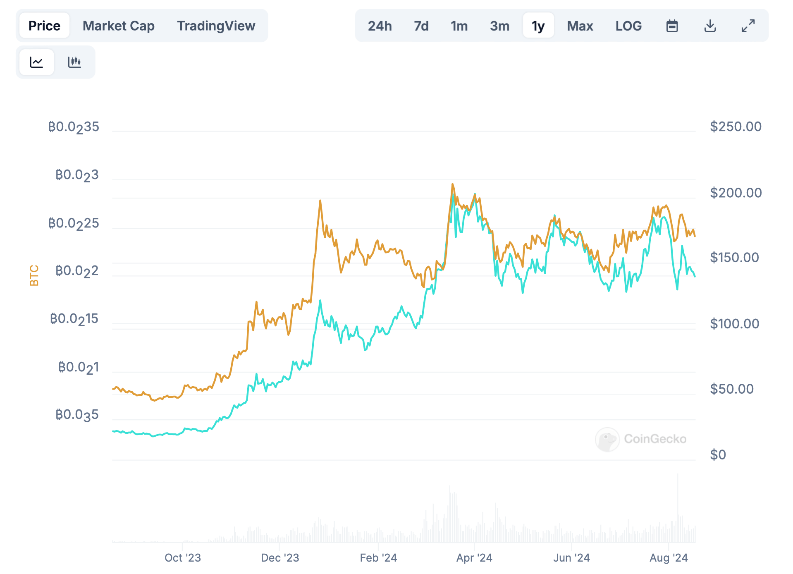
Task: Toggle LOG scale on the chart
Action: [x=628, y=26]
